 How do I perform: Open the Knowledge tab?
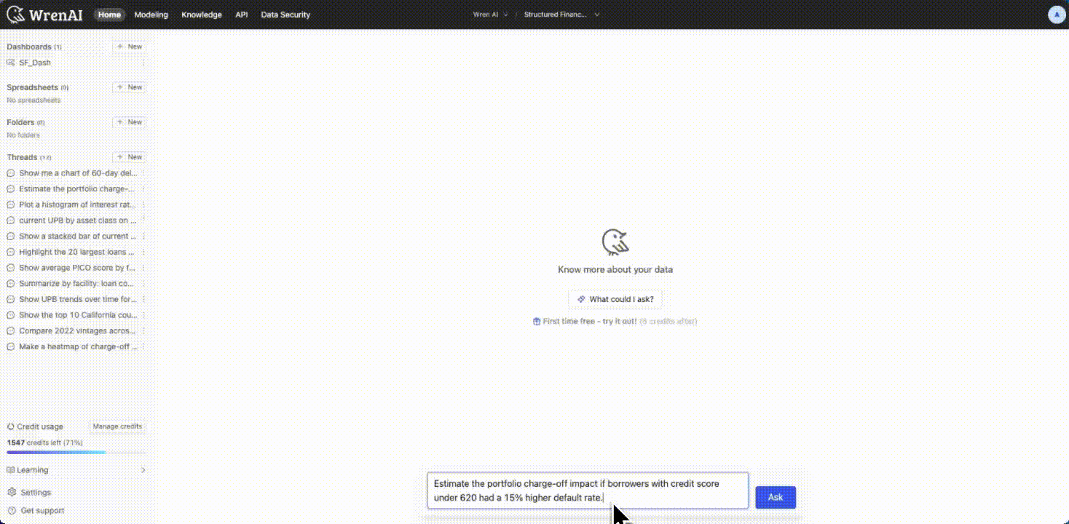(202, 15)
